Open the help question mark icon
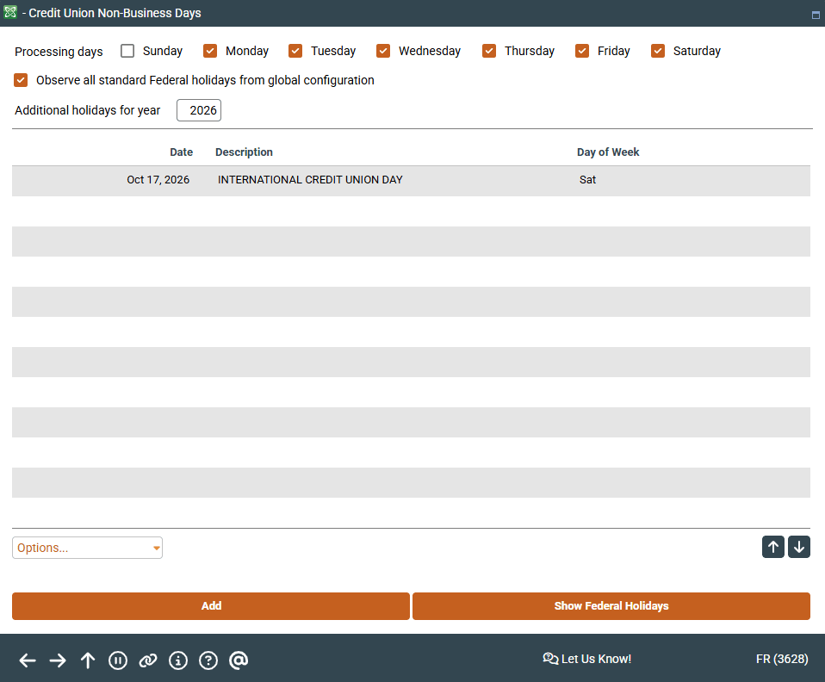 click(x=208, y=660)
